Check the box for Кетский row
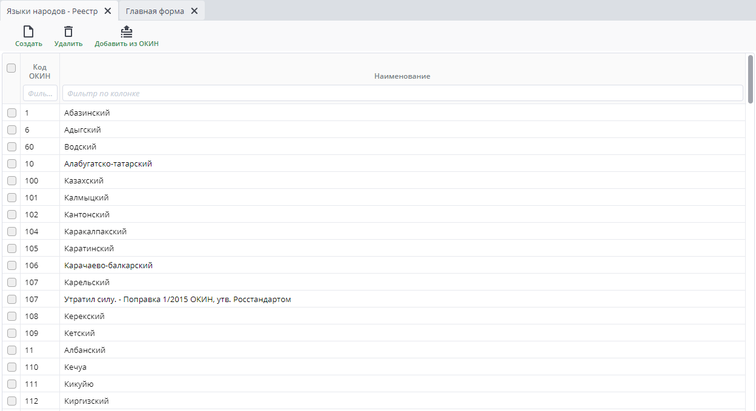756x411 pixels. 12,333
